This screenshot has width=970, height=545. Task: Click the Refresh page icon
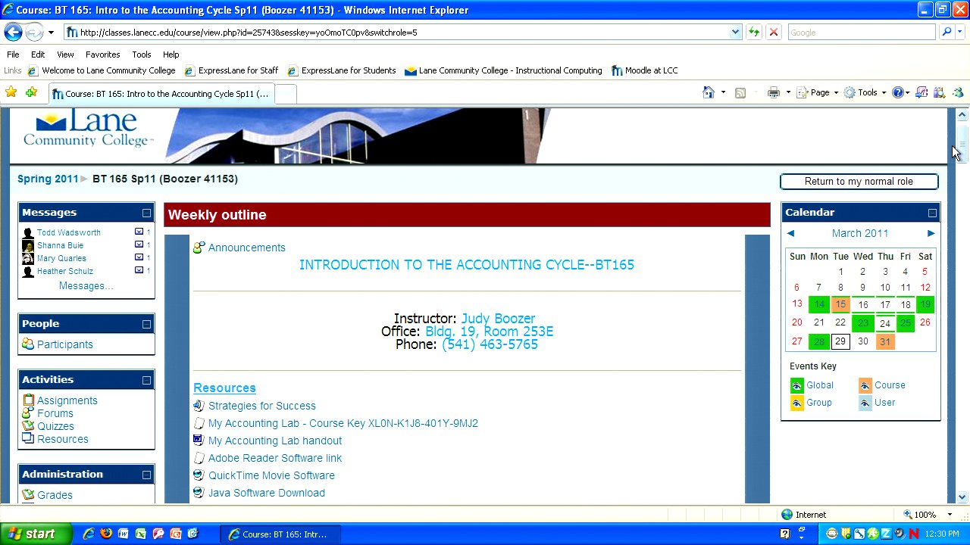click(753, 32)
